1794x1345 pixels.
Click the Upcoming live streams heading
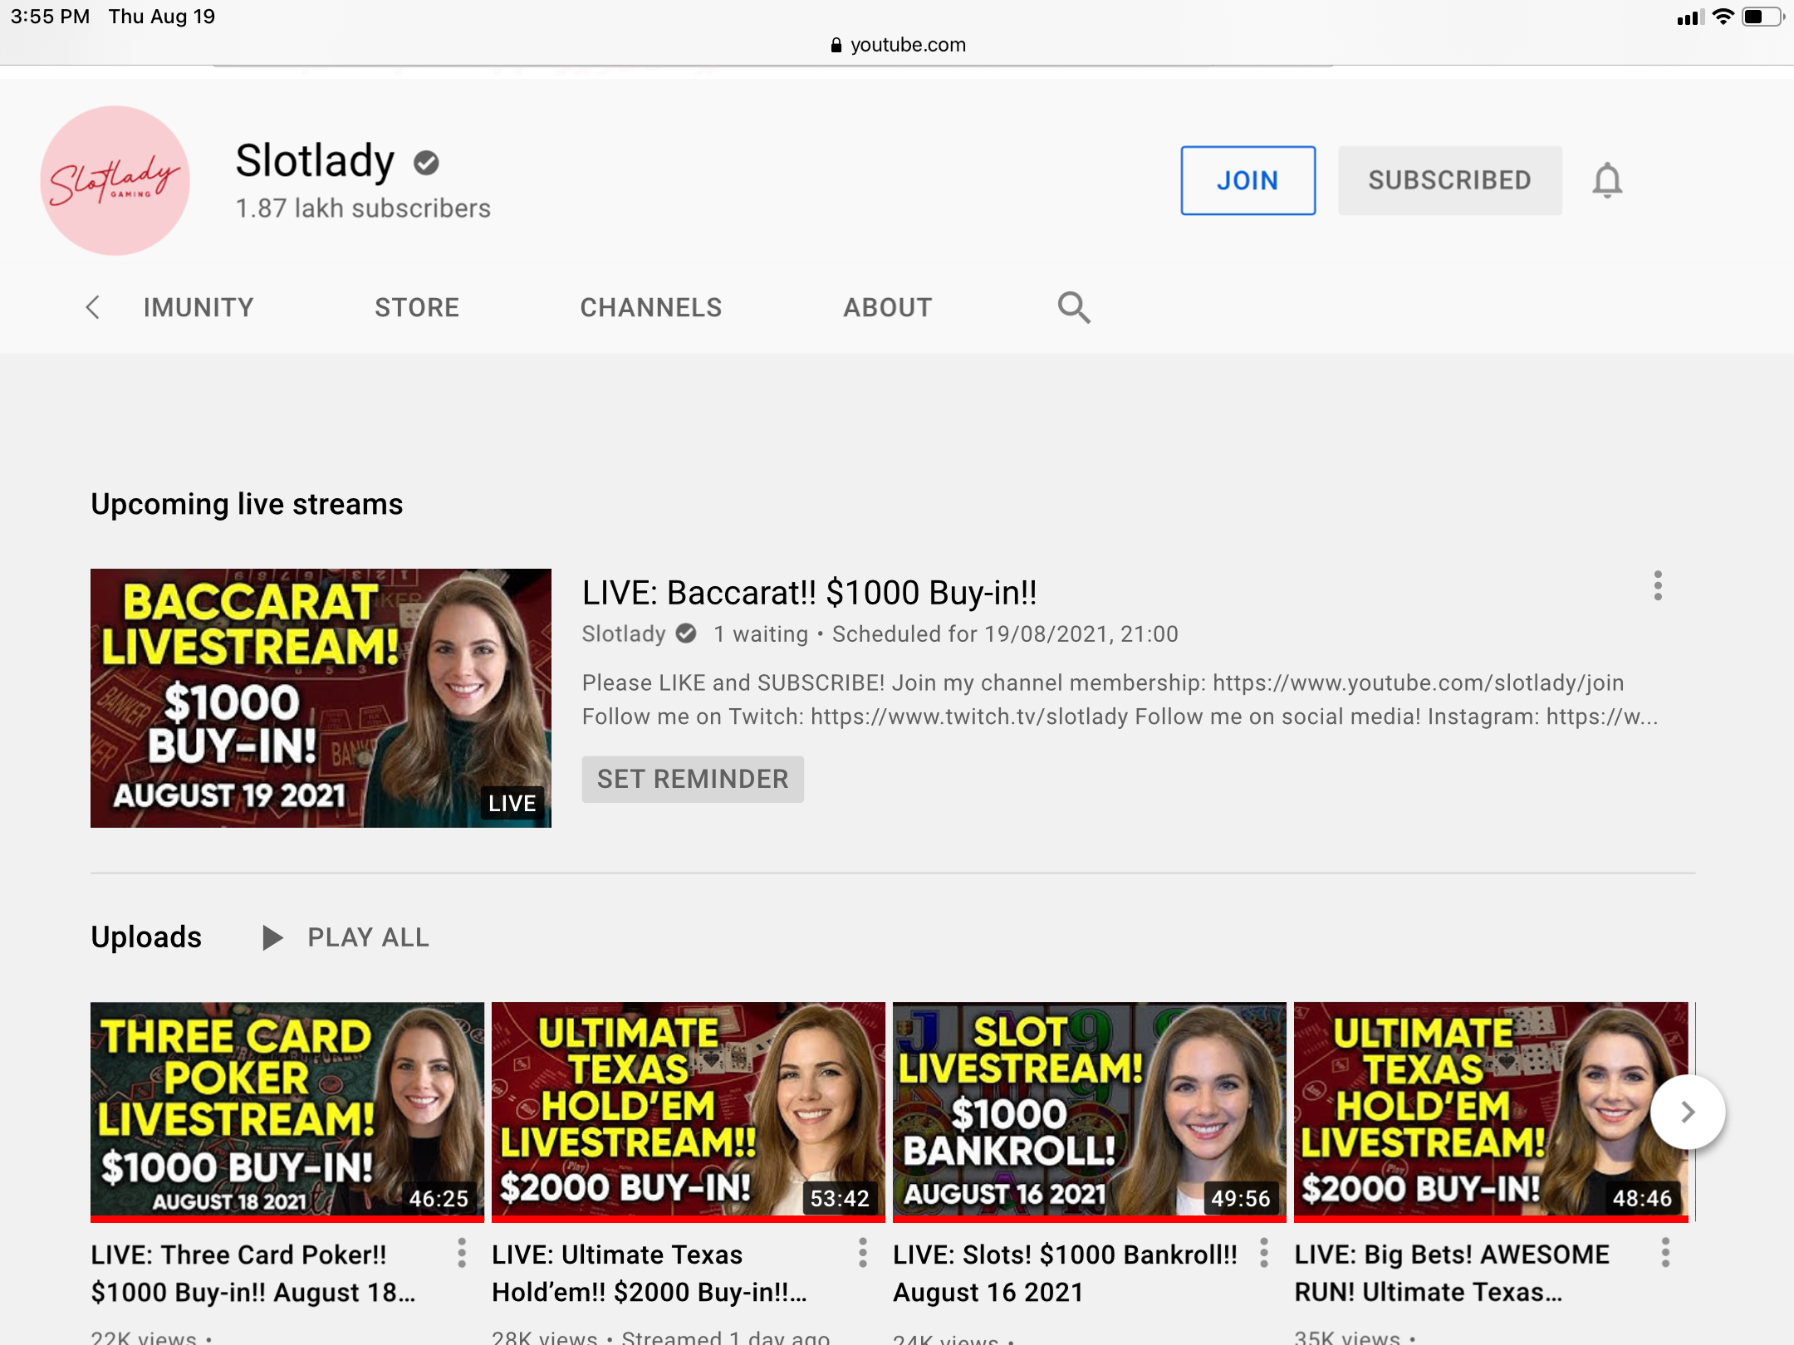click(x=247, y=504)
